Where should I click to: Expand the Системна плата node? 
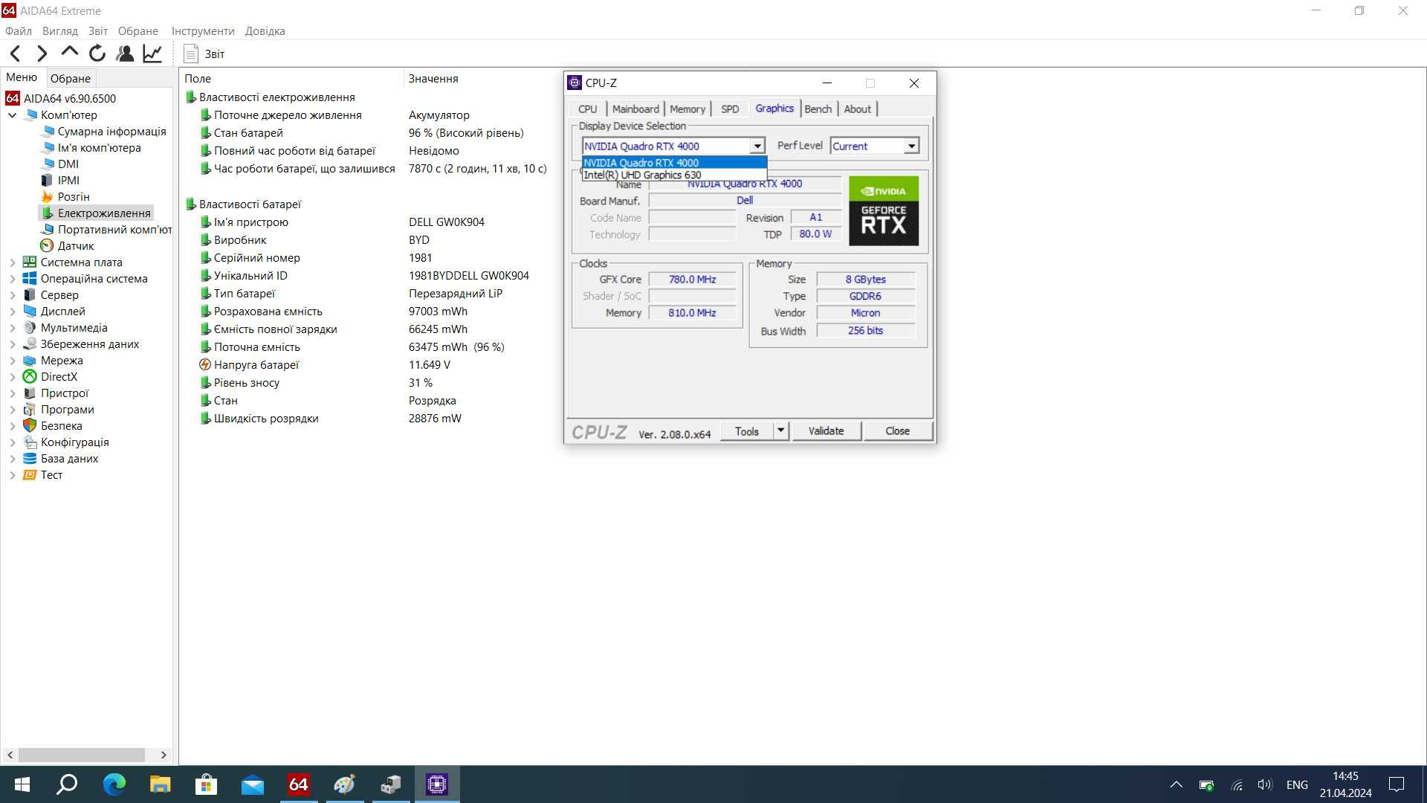(12, 262)
